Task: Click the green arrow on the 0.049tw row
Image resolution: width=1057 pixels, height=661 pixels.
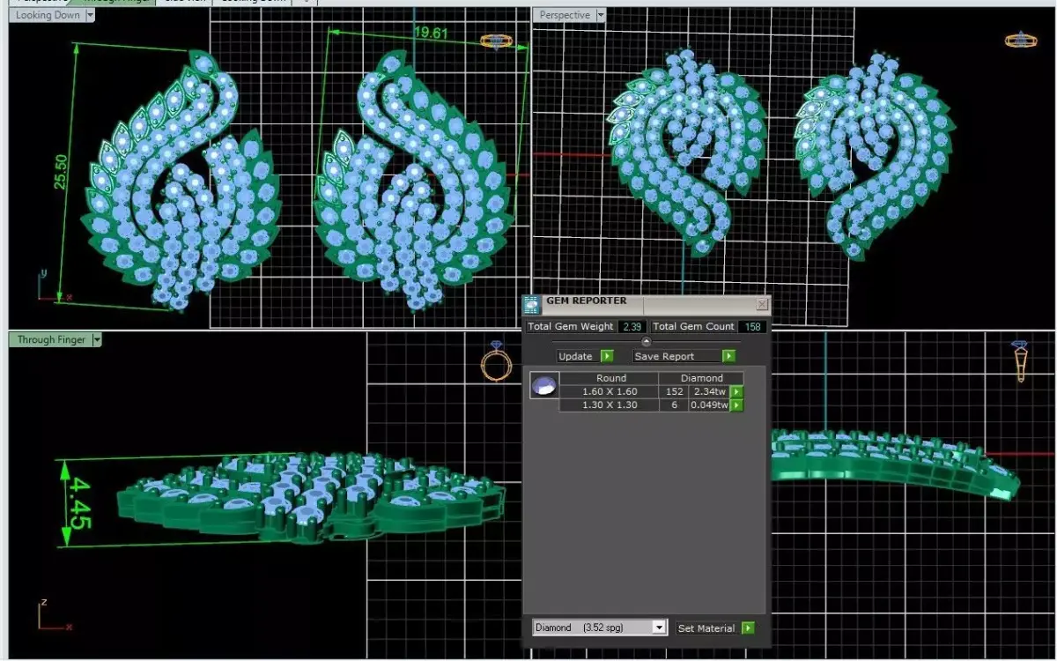Action: 737,405
